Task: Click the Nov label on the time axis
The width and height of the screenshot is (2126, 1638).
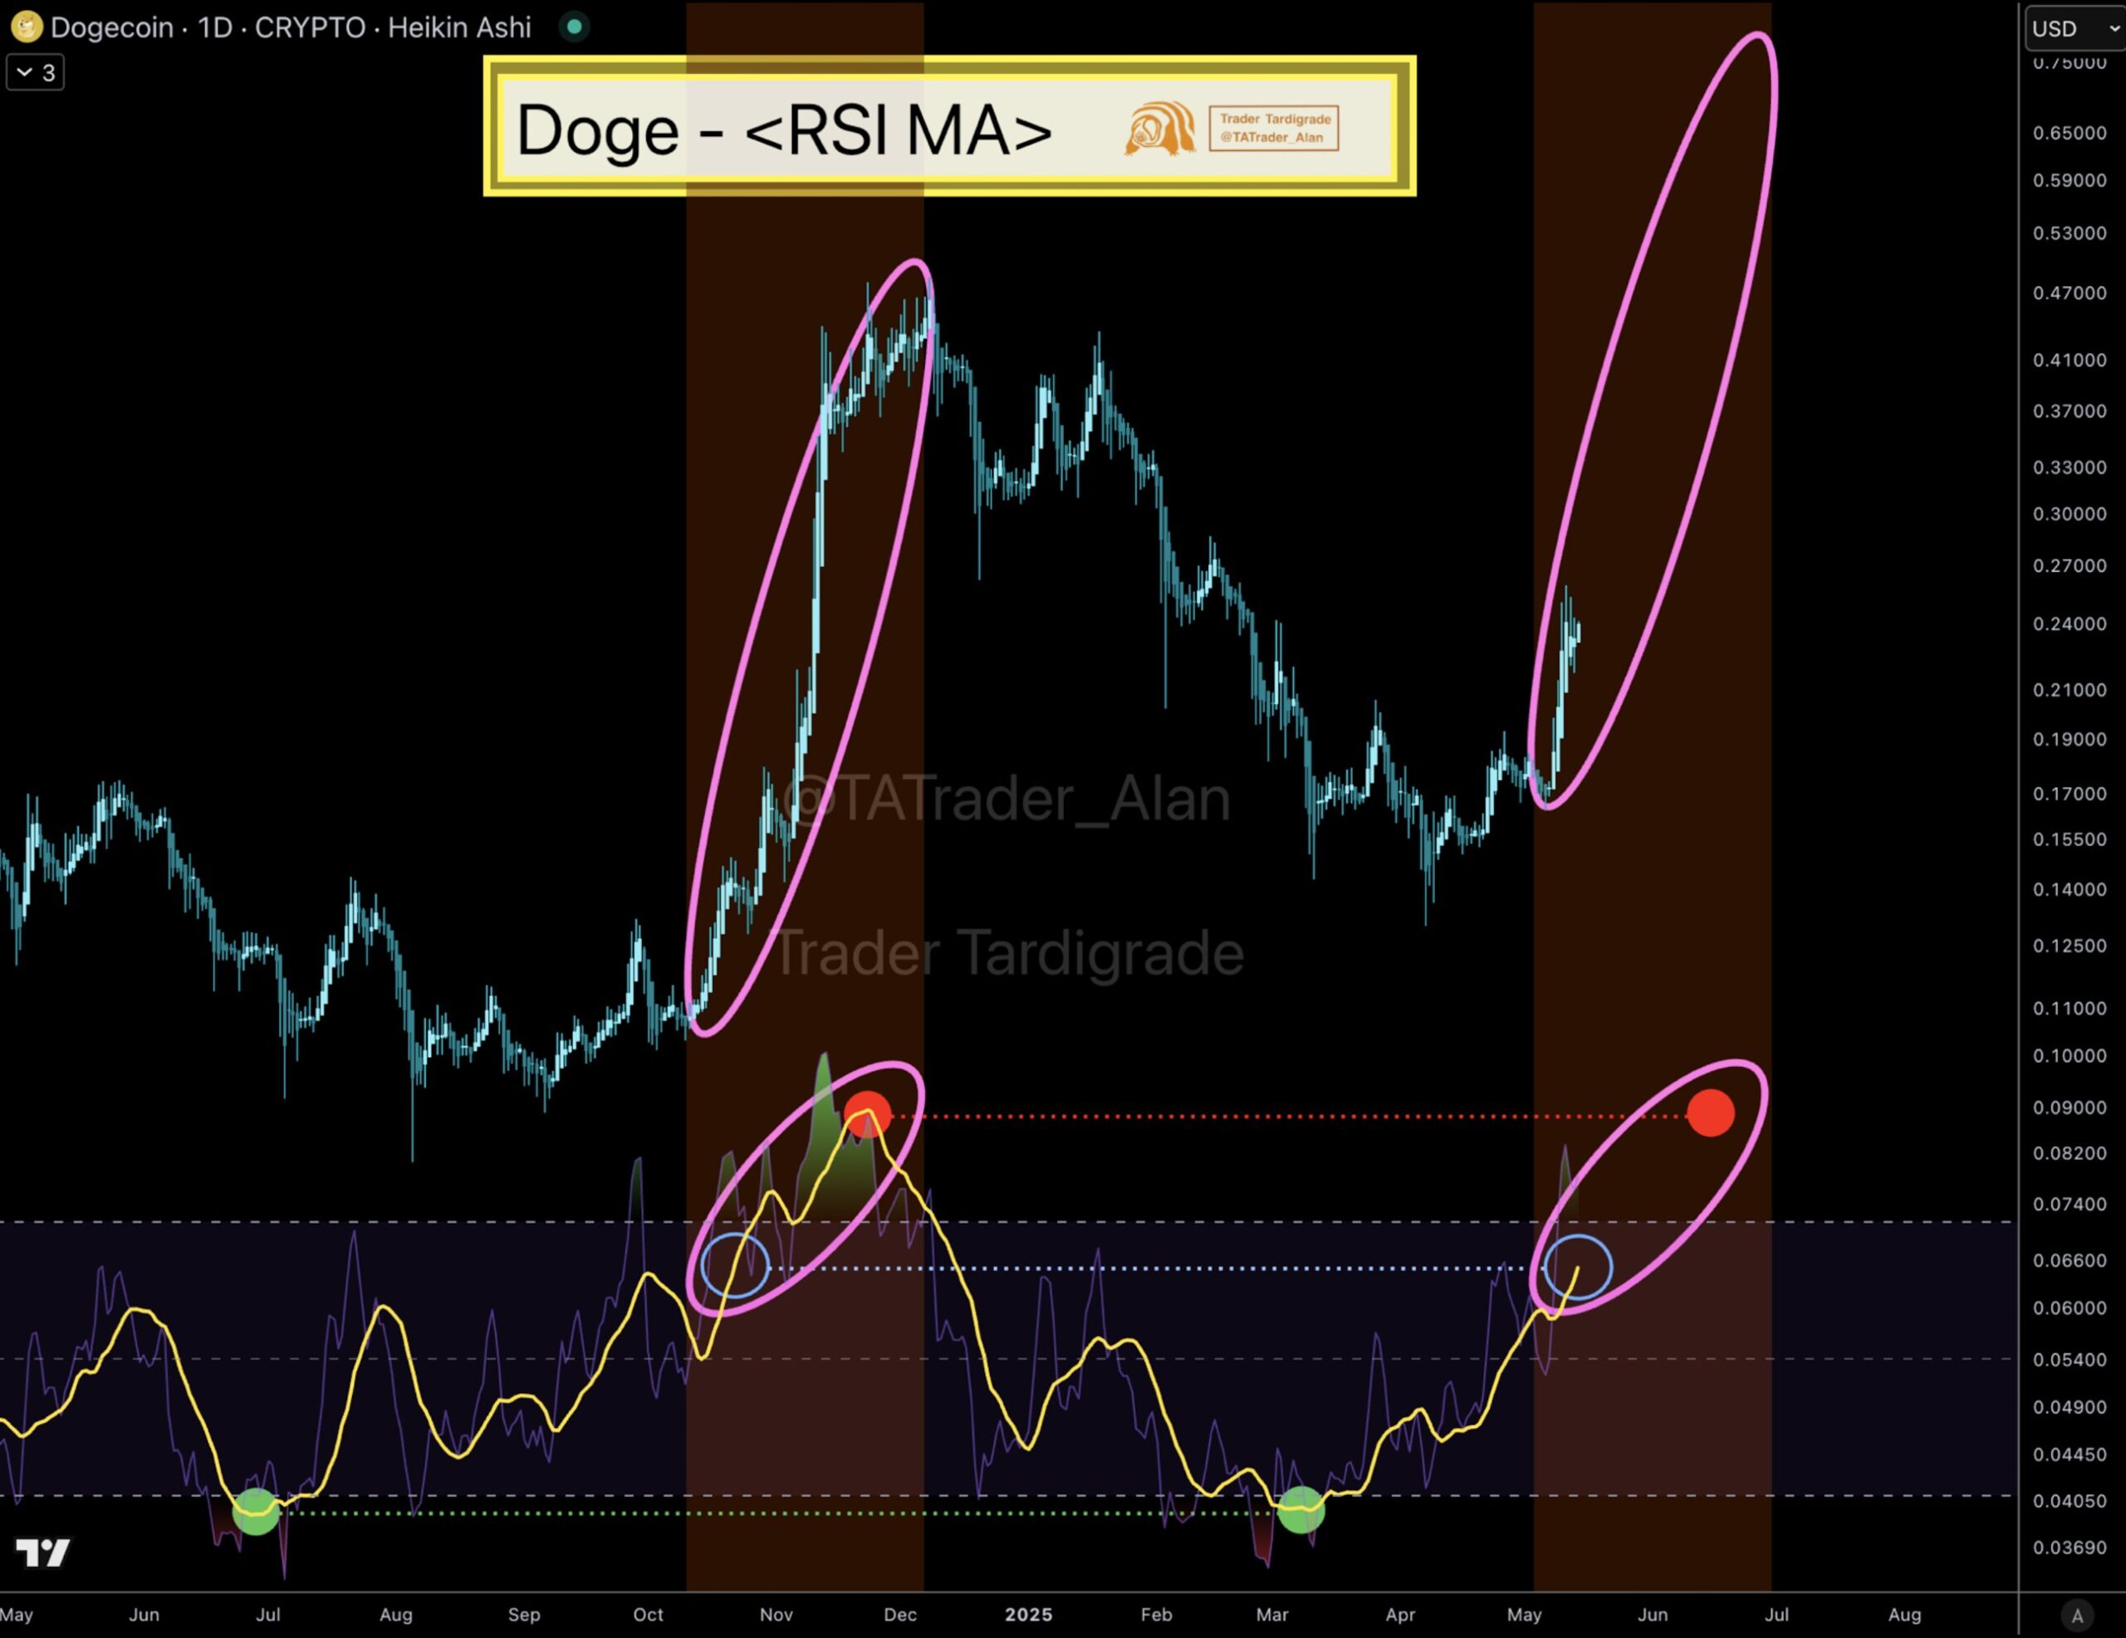Action: pos(776,1615)
